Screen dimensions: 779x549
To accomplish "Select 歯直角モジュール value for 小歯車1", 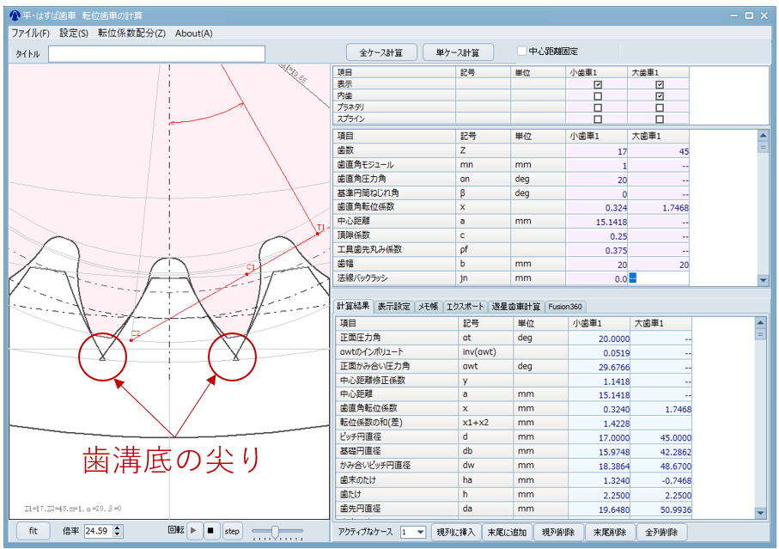I will pos(597,165).
